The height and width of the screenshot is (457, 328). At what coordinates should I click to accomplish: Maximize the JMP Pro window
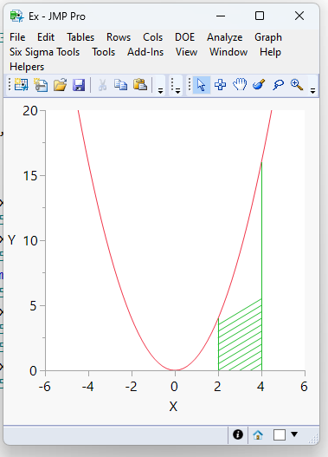[x=260, y=16]
